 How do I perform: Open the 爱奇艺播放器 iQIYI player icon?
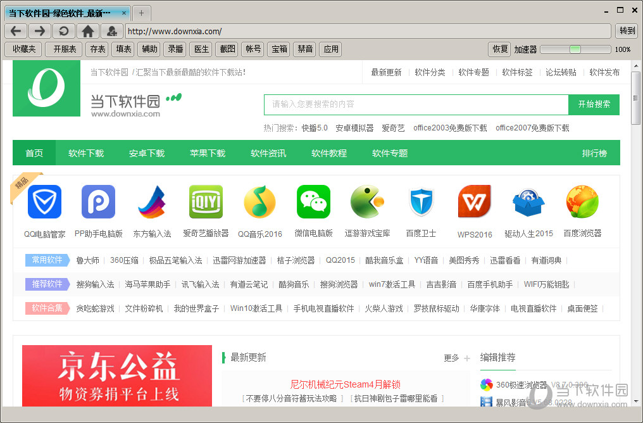coord(205,201)
